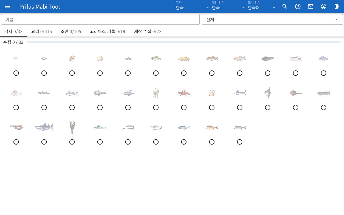Select the 조련 tab
Screen dimensions: 344x215
[71, 31]
